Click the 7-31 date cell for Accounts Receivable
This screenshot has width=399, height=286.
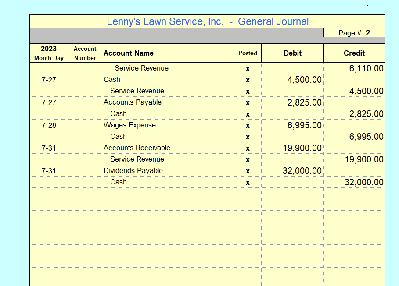48,148
